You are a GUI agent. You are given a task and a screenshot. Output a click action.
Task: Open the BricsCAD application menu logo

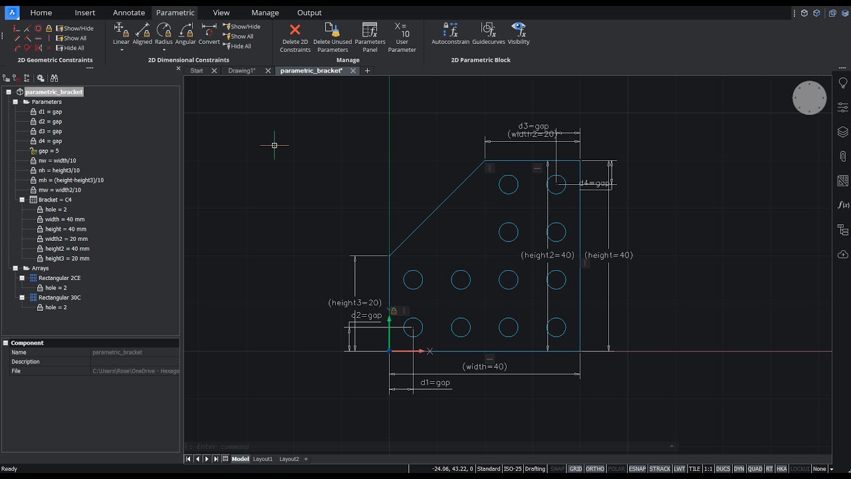pyautogui.click(x=12, y=12)
